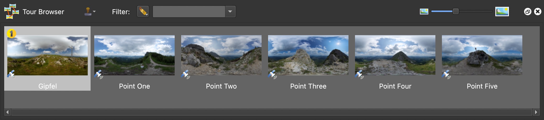Select the Point One panorama thumbnail
This screenshot has height=120, width=544.
coord(134,55)
